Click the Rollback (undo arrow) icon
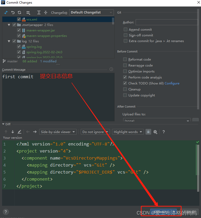The width and height of the screenshot is (201, 218). [x=13, y=12]
